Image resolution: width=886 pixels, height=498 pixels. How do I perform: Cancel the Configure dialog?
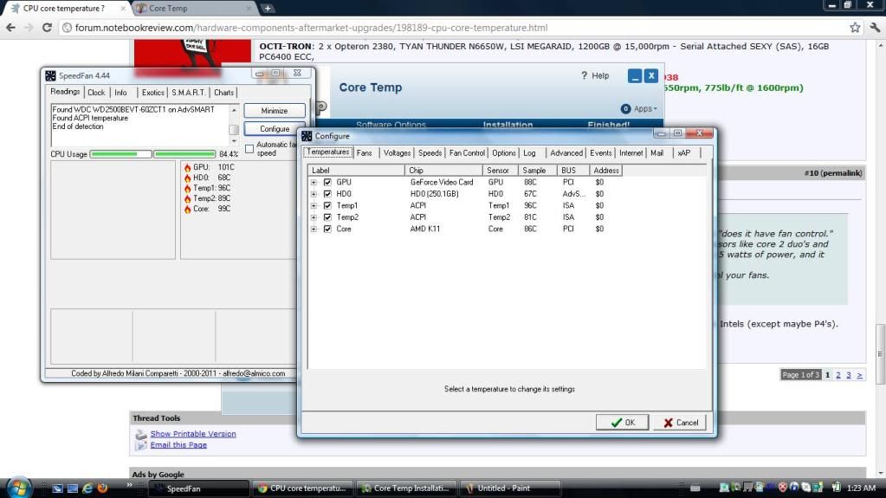point(680,423)
